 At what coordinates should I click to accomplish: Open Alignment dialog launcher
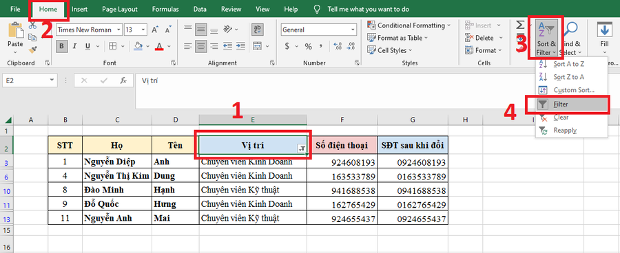click(271, 63)
